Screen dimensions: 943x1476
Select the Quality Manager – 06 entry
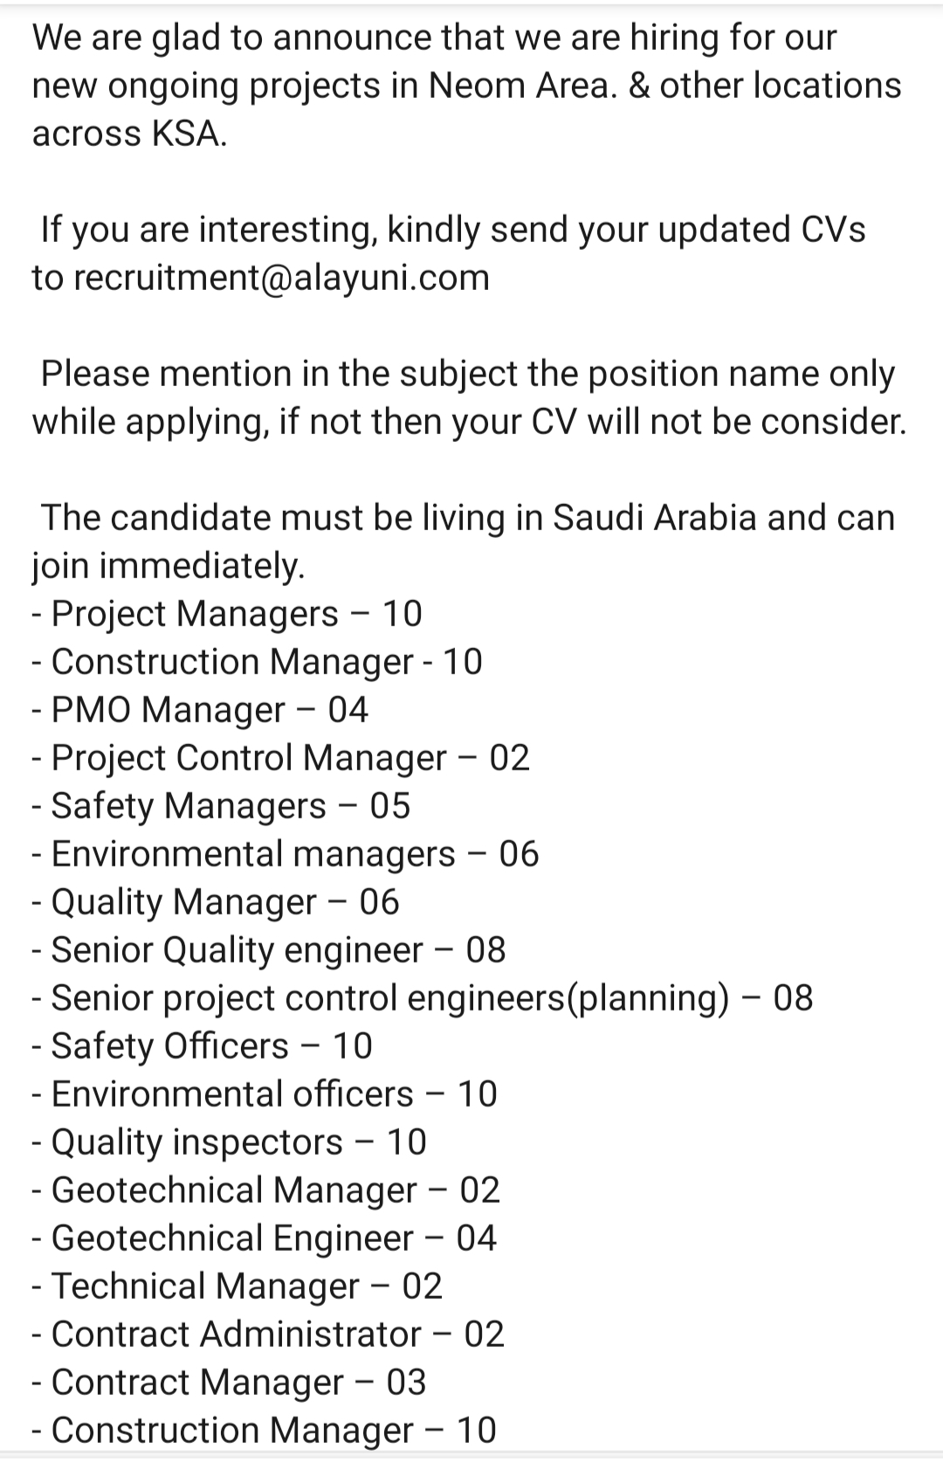(x=216, y=902)
